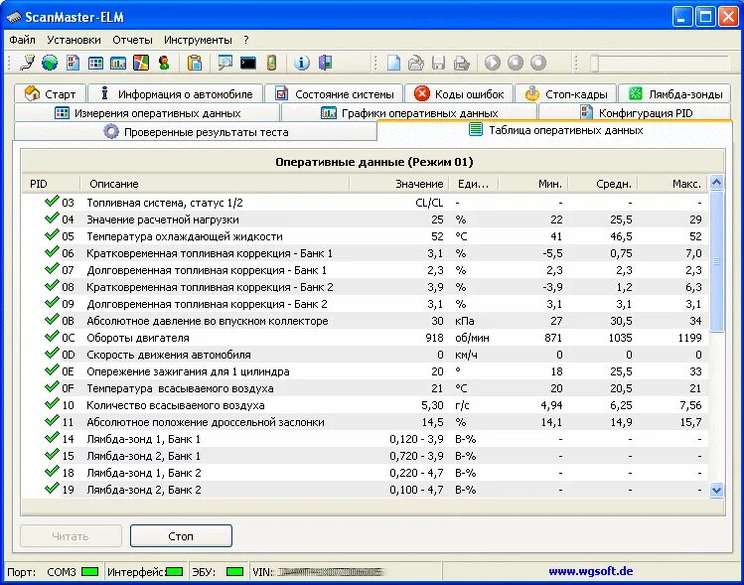Click the clipboard toolbar icon
The width and height of the screenshot is (744, 585).
pos(195,63)
